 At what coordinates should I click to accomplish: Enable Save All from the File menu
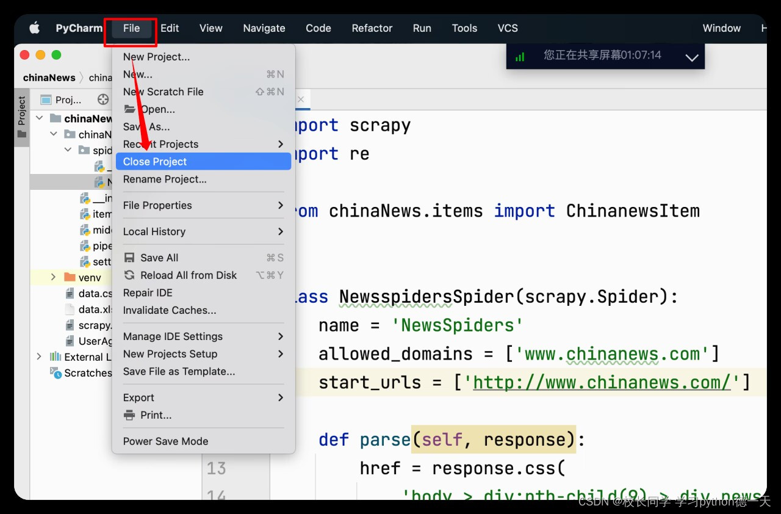pyautogui.click(x=159, y=257)
